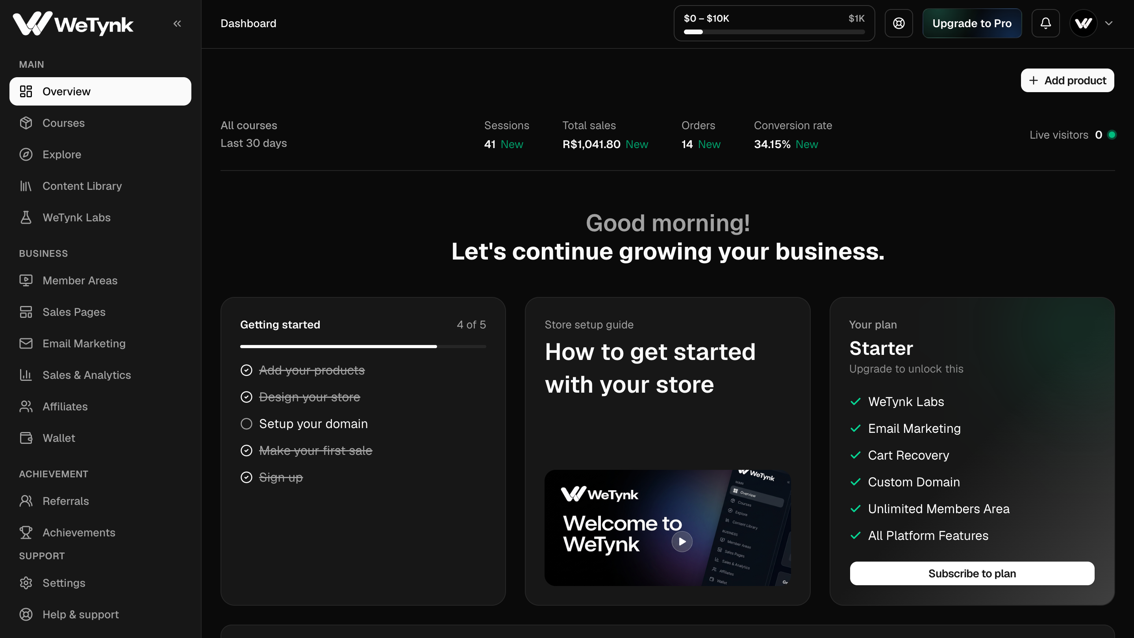Viewport: 1134px width, 638px height.
Task: Open WeTynk Labs flask icon
Action: pyautogui.click(x=26, y=217)
